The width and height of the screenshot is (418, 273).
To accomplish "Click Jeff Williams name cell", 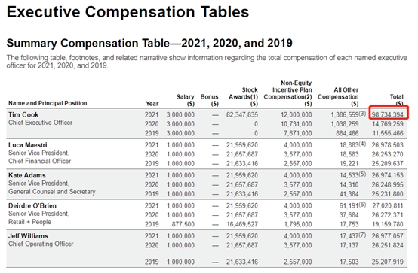I will [x=28, y=236].
